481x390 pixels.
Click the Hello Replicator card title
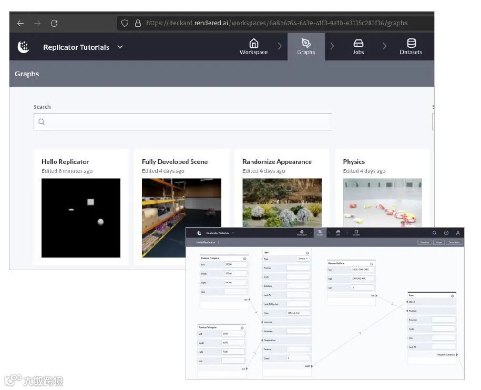(x=65, y=161)
